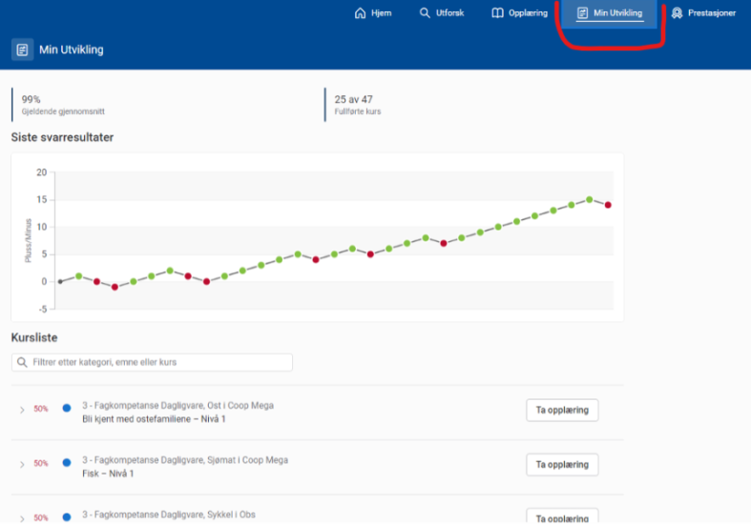Expand the Sykkel i Obs course row
Viewport: 751px width, 524px height.
click(22, 518)
